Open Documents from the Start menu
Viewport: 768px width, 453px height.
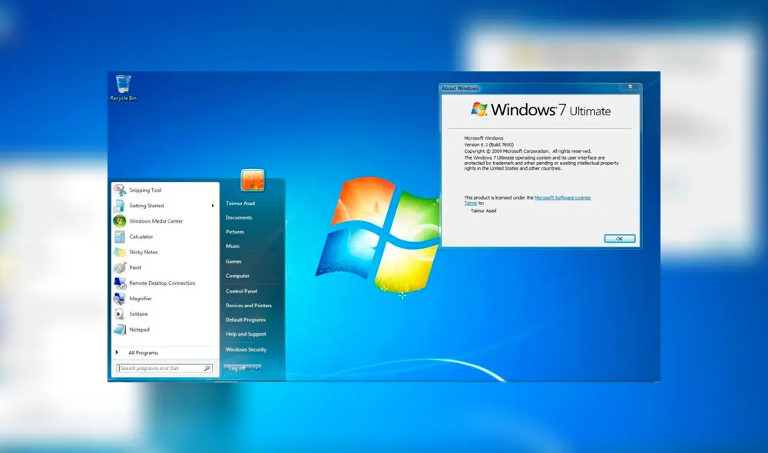[x=239, y=217]
